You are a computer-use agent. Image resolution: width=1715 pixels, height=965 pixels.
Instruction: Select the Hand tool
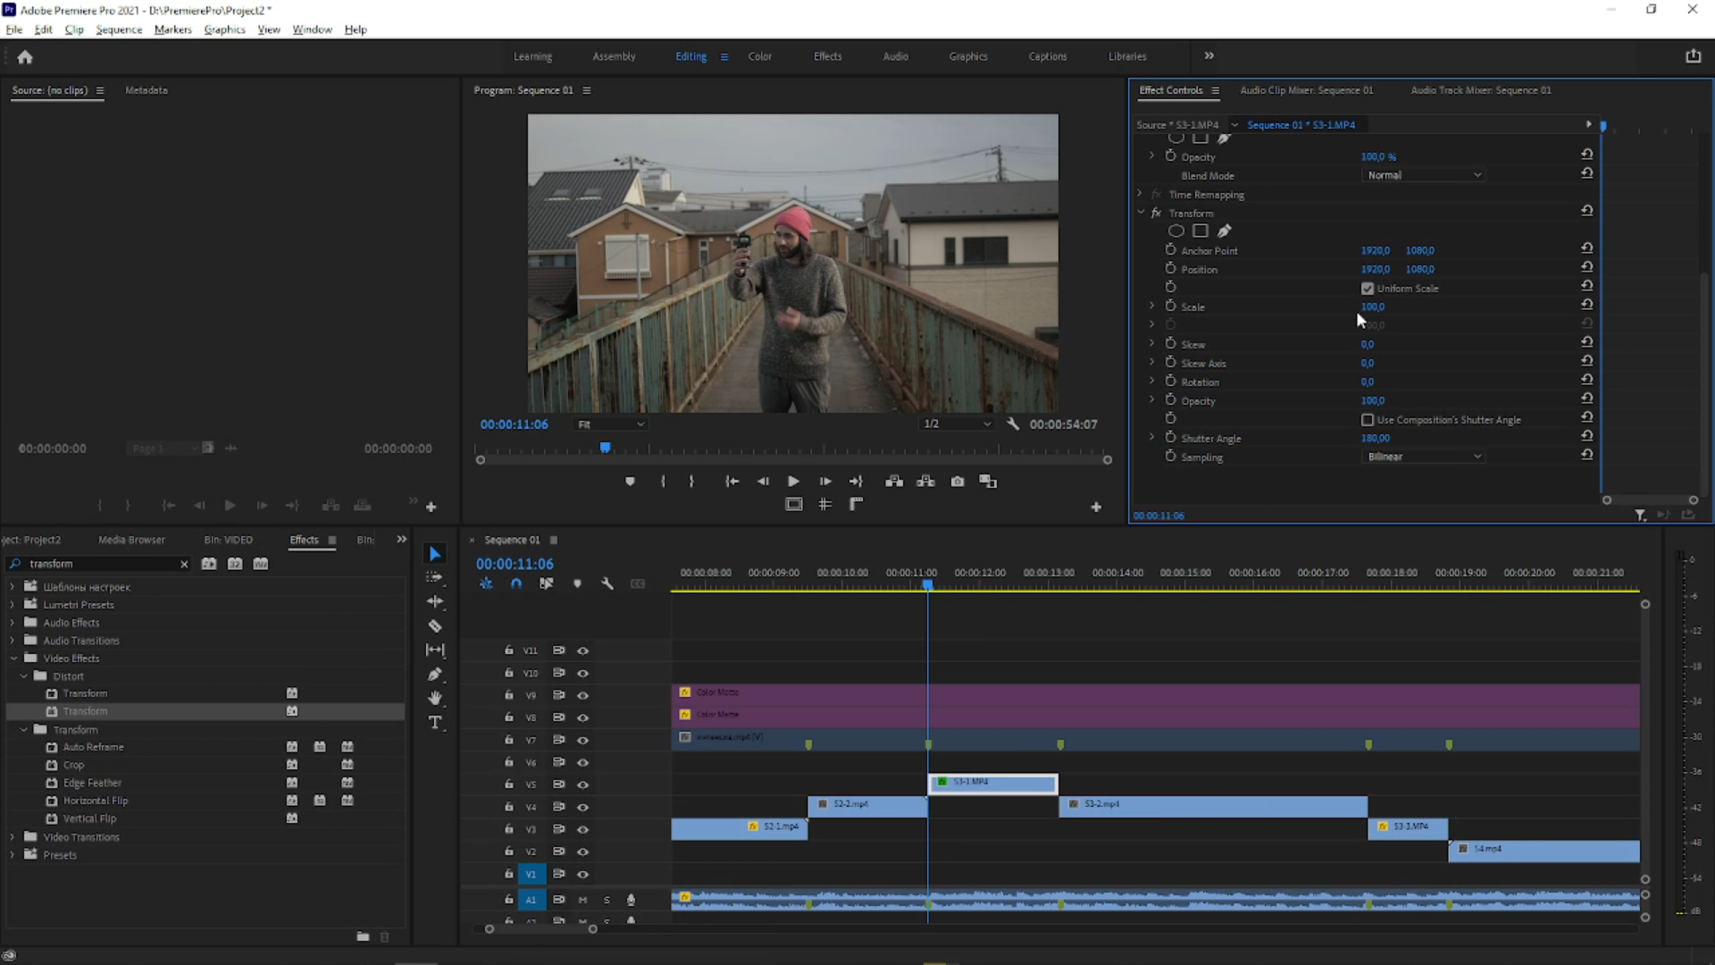435,698
